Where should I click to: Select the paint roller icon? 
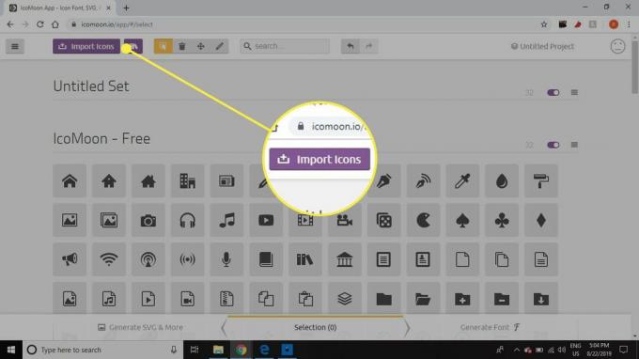coord(540,181)
